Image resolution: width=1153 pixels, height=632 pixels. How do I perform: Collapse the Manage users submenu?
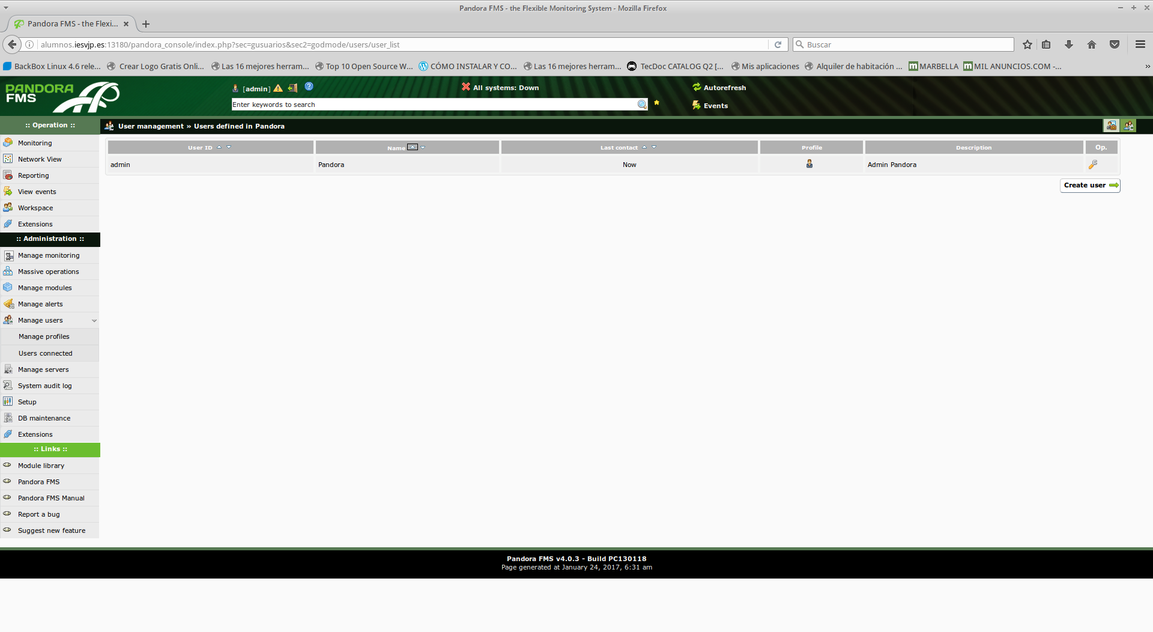(x=94, y=321)
